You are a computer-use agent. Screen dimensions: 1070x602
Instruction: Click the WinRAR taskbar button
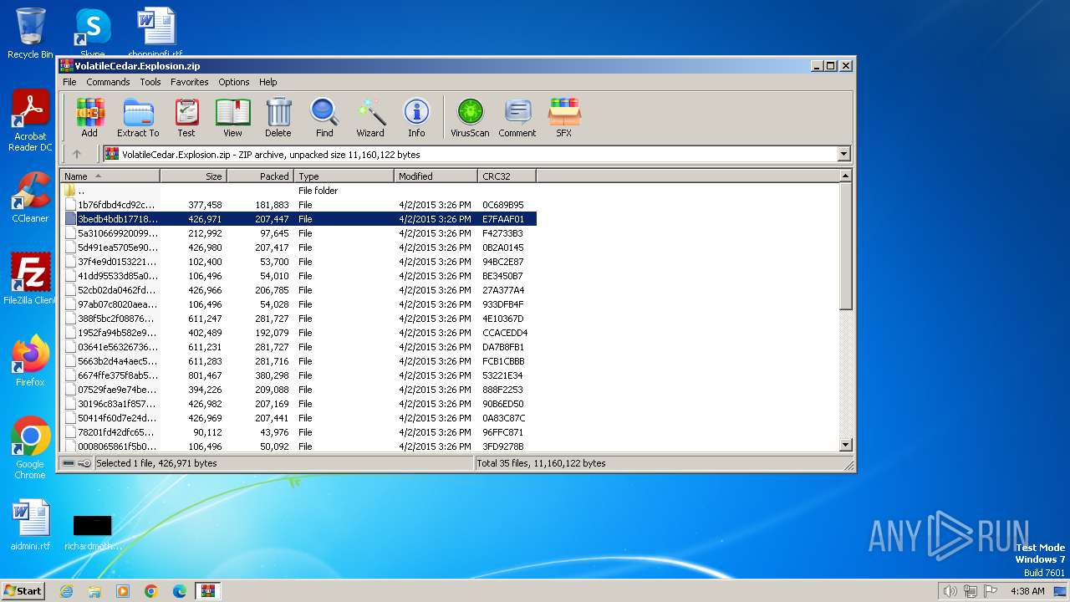207,591
